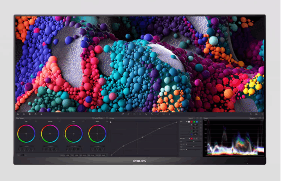Click the Soft Clip High slider
The image size is (281, 181).
pyautogui.click(x=194, y=147)
